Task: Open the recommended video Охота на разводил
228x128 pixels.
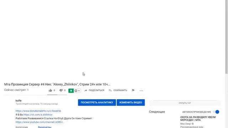Action: (198, 118)
